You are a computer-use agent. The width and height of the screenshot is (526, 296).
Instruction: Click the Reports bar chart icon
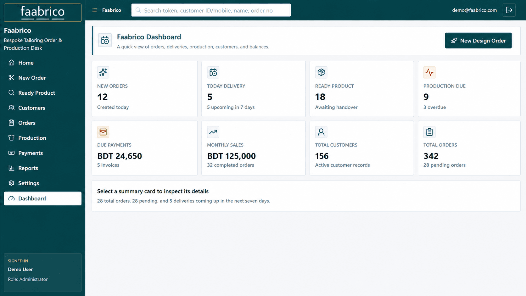[11, 168]
